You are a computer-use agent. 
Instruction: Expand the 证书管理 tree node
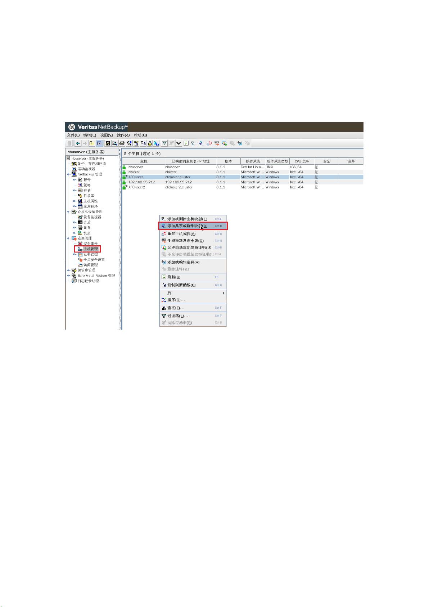tap(74, 254)
